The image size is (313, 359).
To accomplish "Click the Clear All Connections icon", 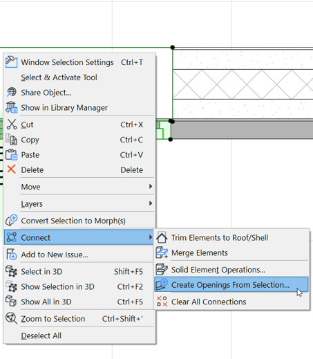I will tap(162, 302).
